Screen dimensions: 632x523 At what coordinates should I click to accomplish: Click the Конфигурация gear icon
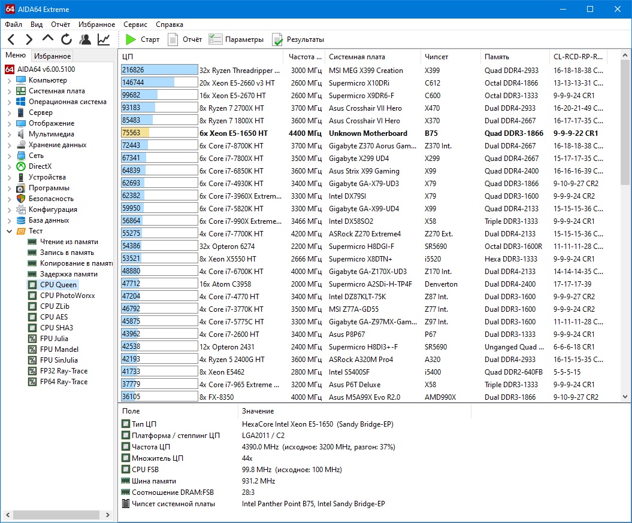21,209
